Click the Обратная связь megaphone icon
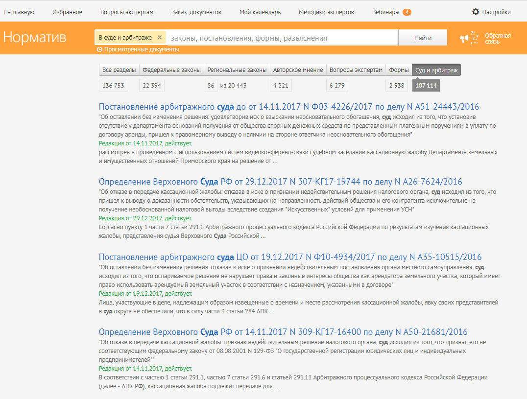The image size is (527, 399). tap(469, 38)
